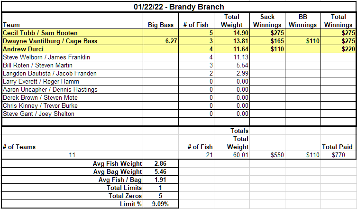357x209 pixels.
Task: Select the Total Zeros value cell
Action: coord(161,196)
